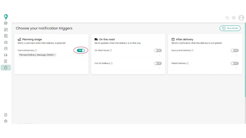Open the clipboard icon in sidebar
The width and height of the screenshot is (246, 138).
(x=6, y=61)
